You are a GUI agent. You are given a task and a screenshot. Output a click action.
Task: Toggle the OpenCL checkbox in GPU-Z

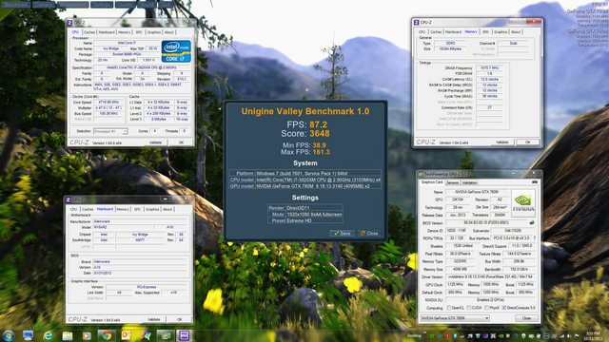click(449, 308)
